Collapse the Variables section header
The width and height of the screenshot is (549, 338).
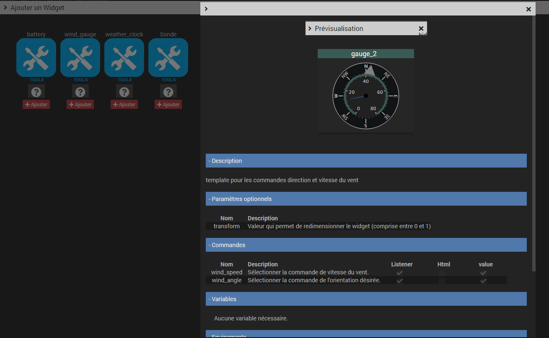point(366,299)
